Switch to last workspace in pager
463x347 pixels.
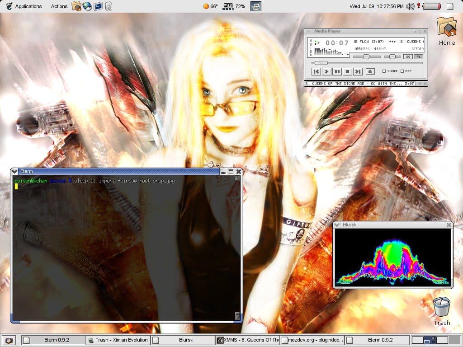coord(454,340)
